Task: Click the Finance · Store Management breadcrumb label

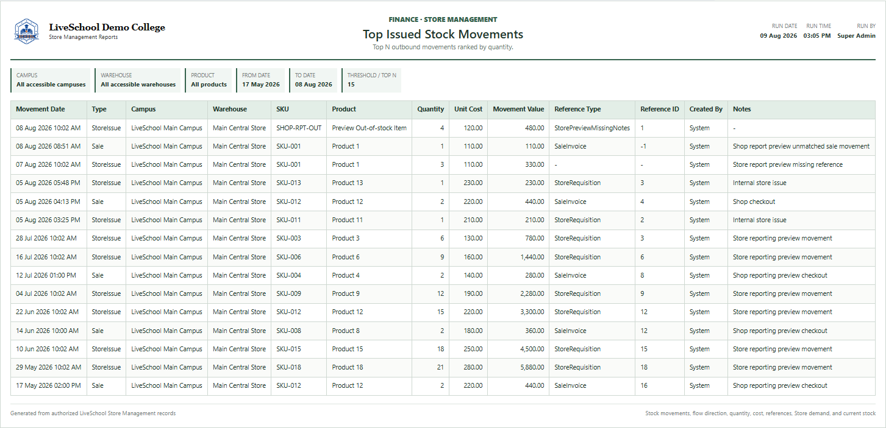Action: [443, 19]
